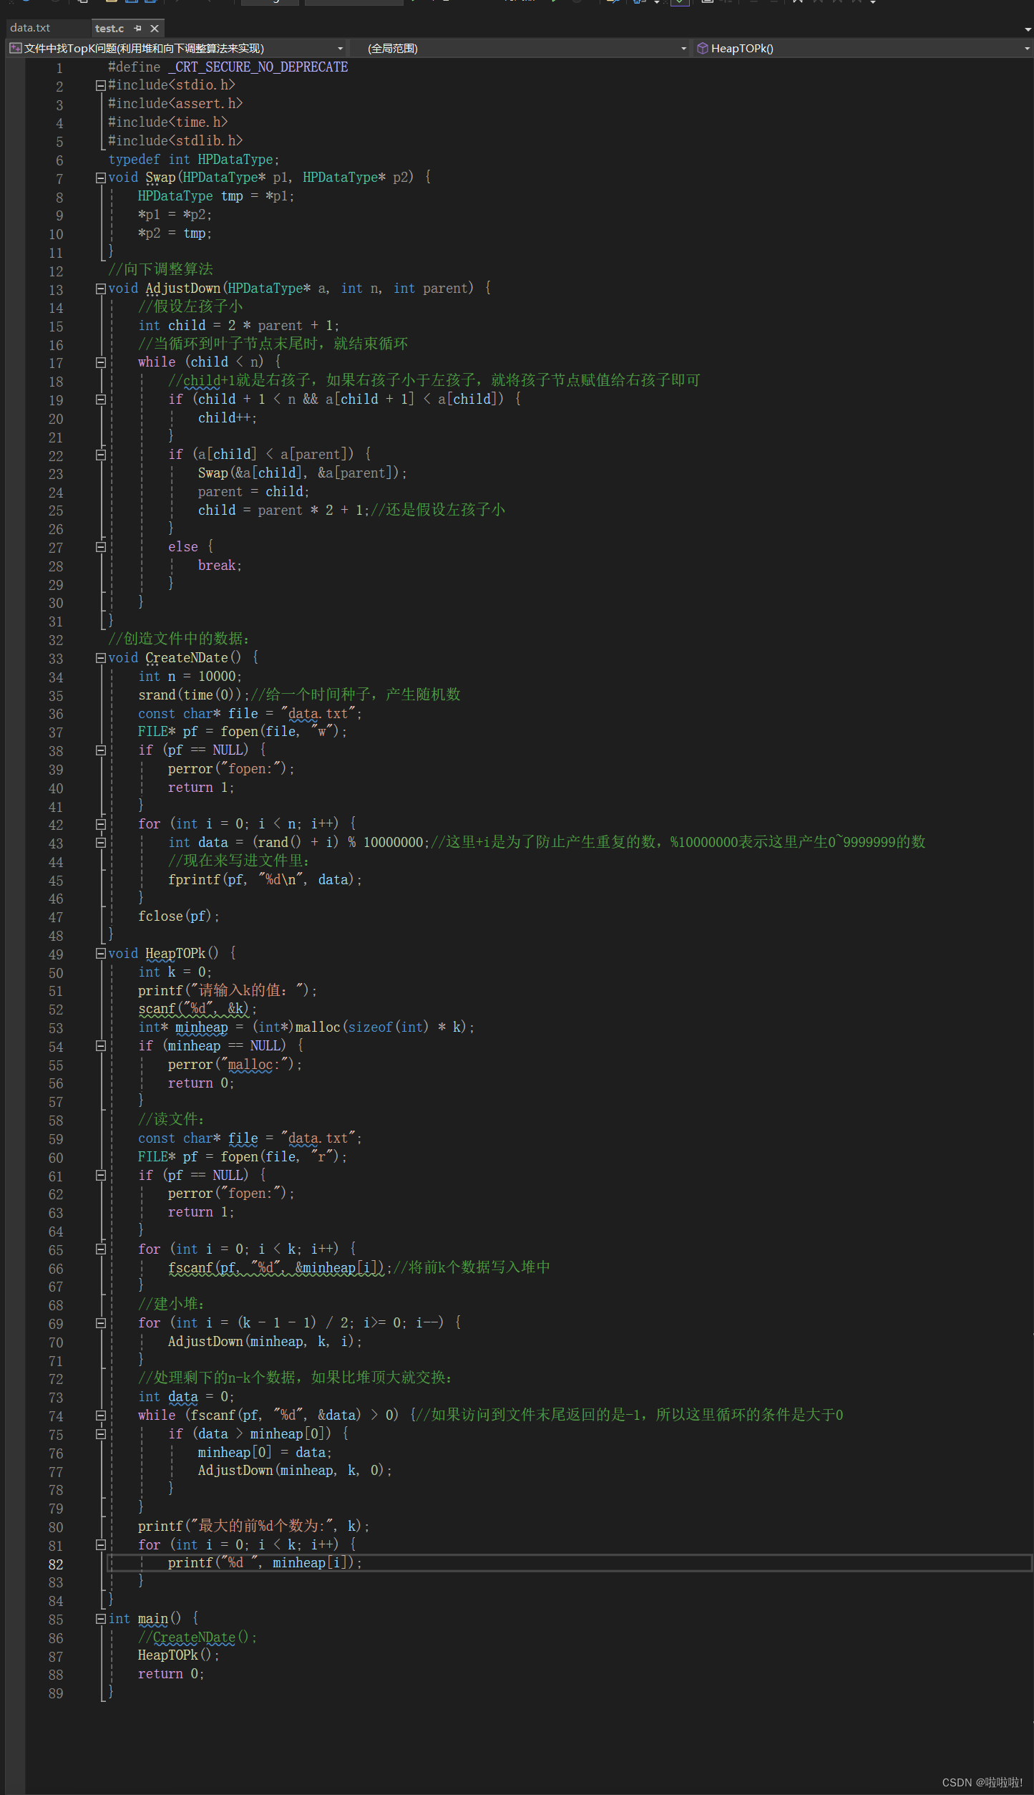Viewport: 1034px width, 1795px height.
Task: Click AdjustDown in the line 13 definition
Action: (183, 289)
